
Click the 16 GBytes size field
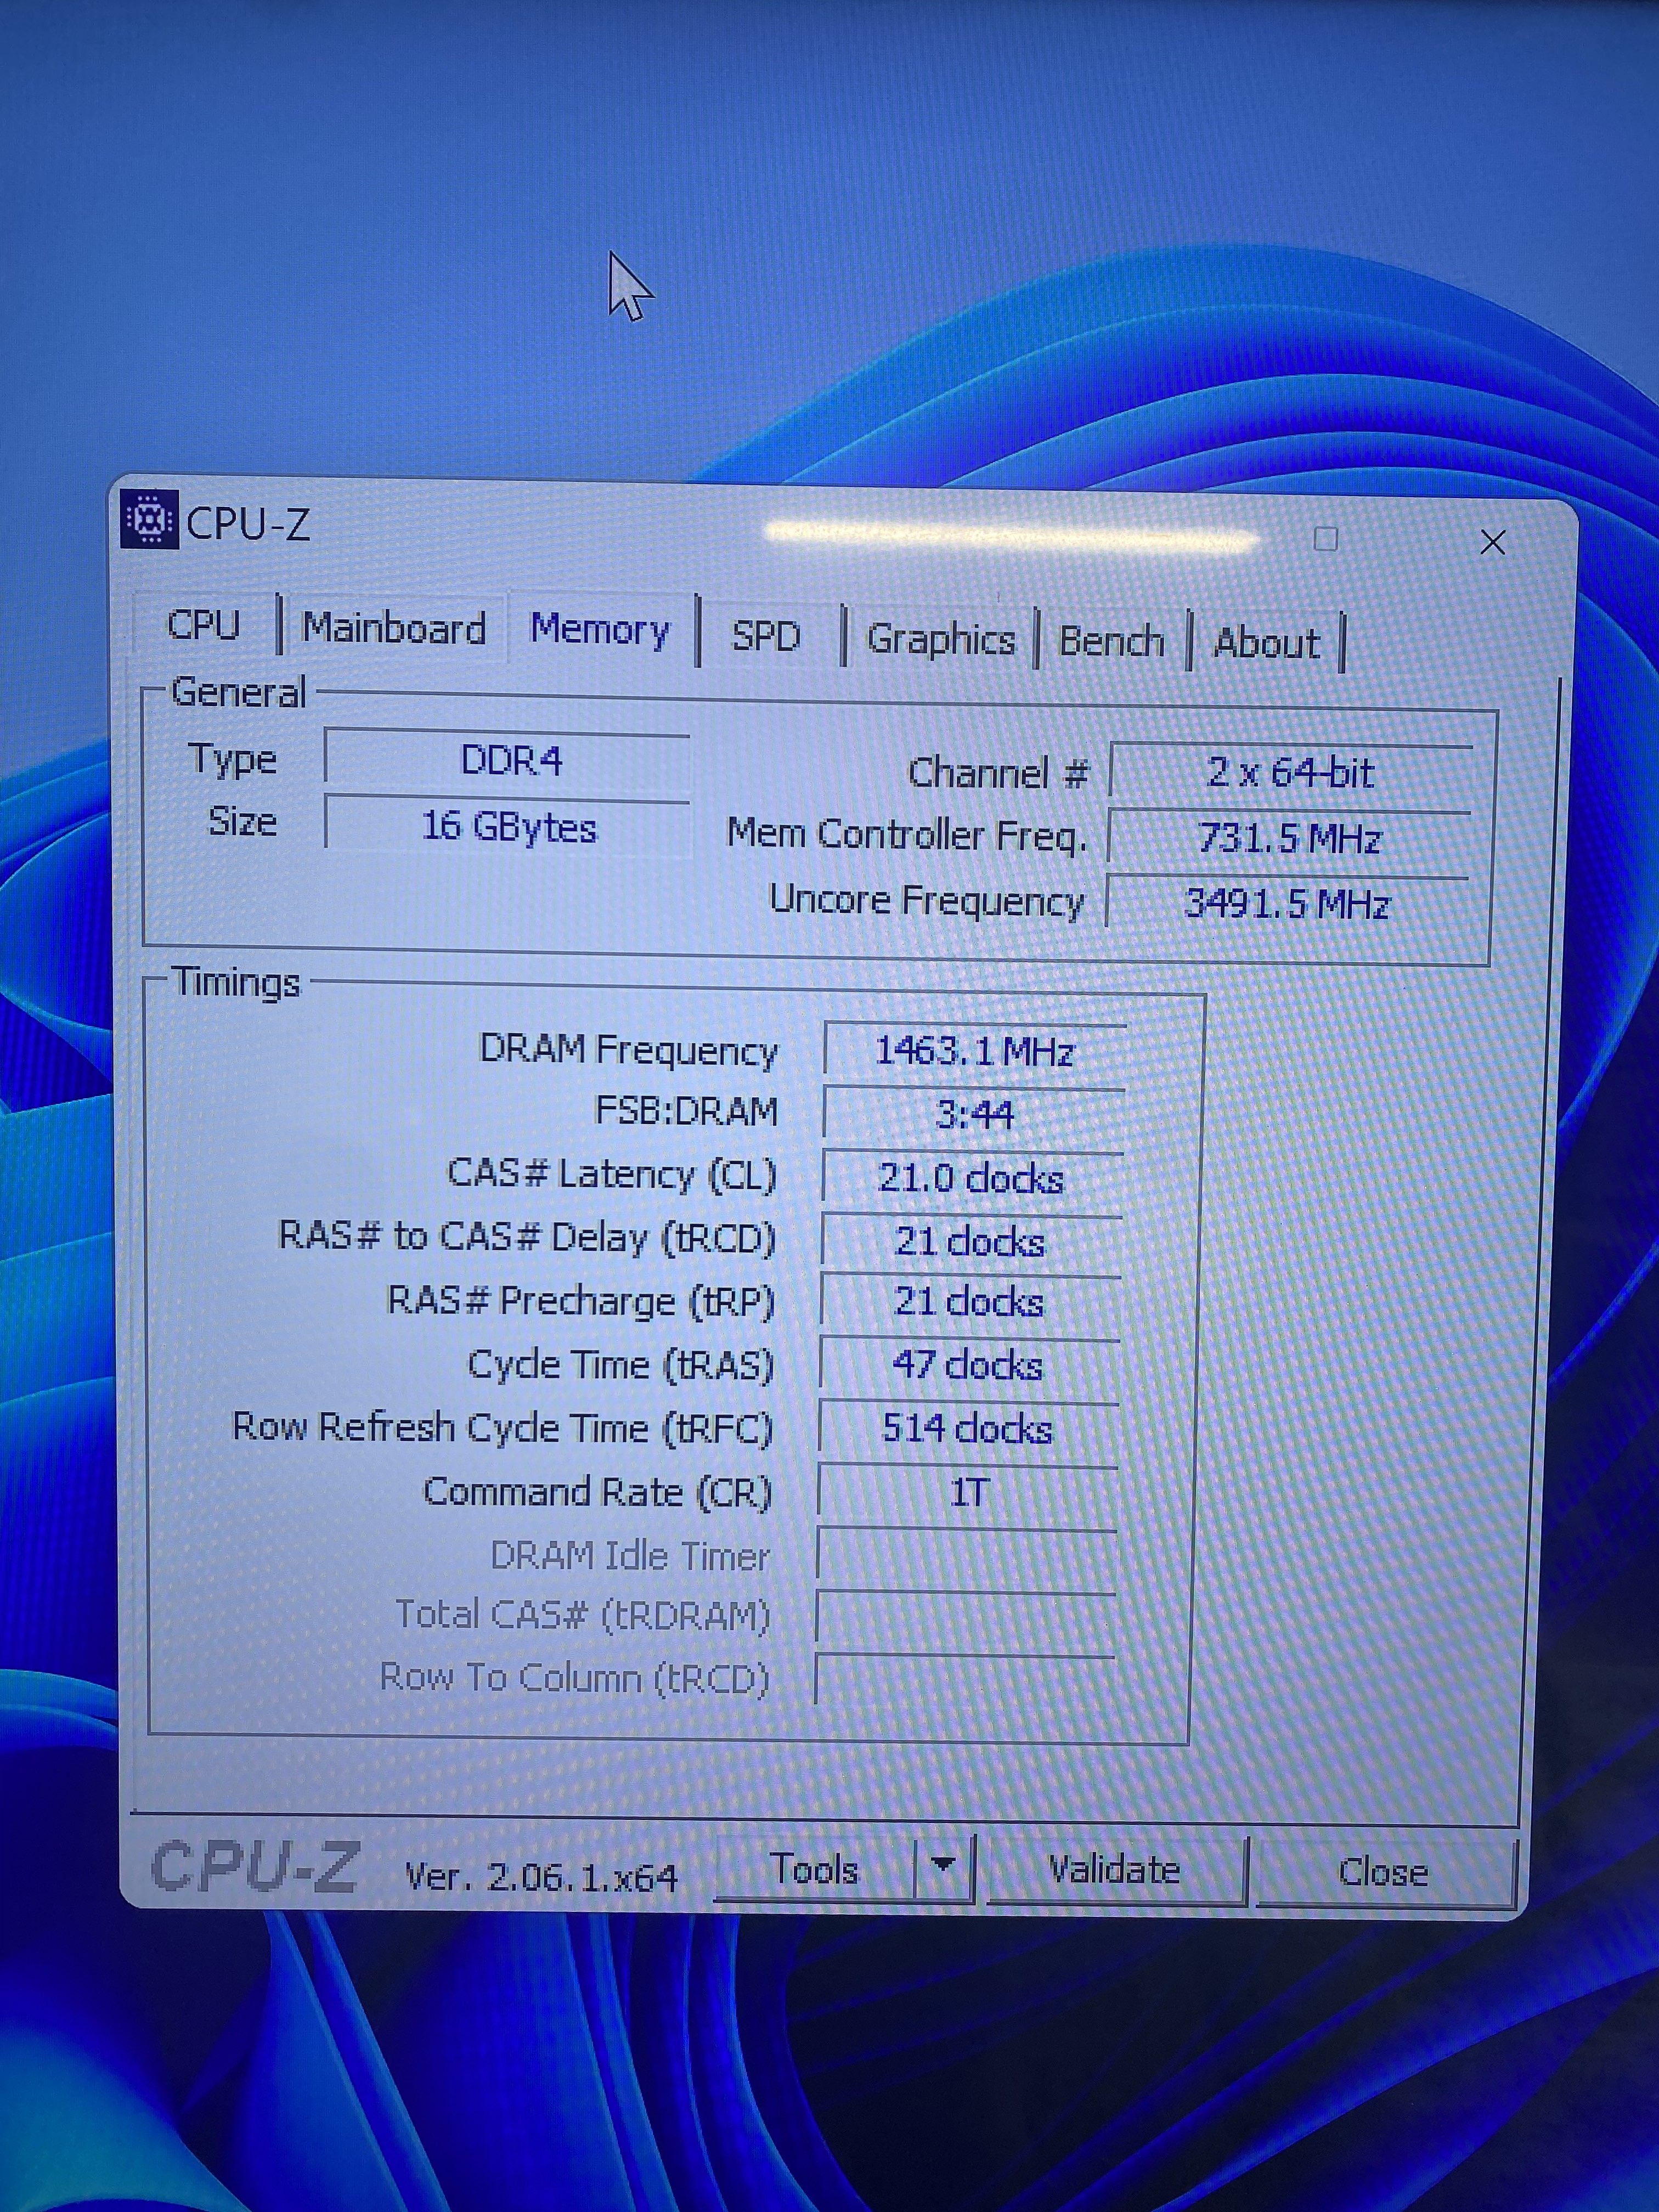[x=508, y=826]
